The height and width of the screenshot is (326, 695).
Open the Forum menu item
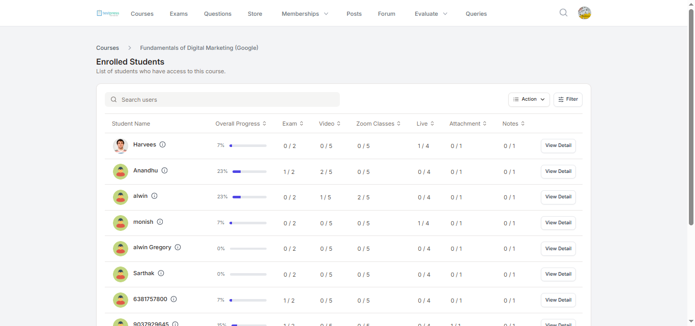click(387, 14)
